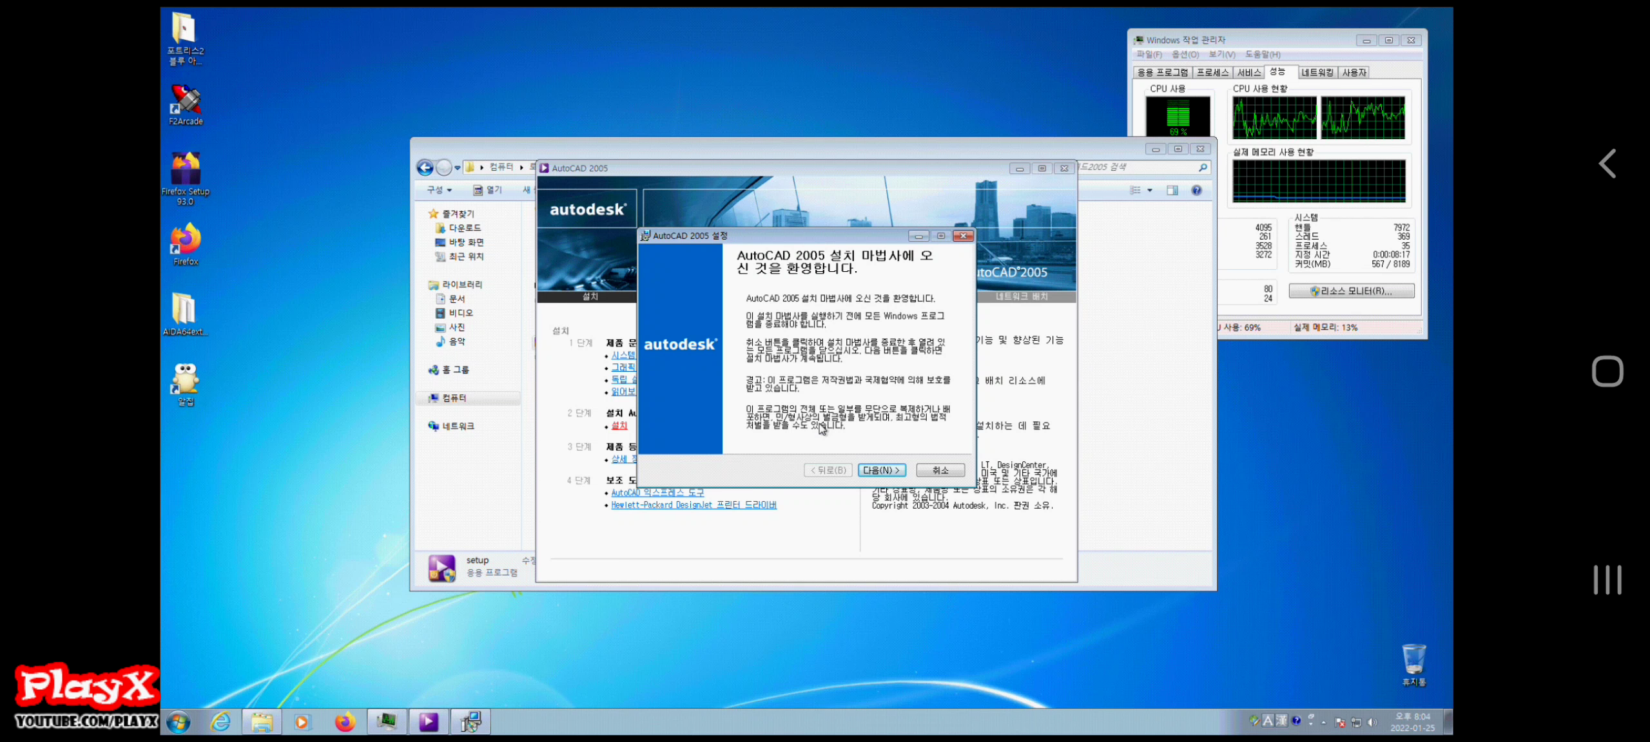Open the Options (옵션) menu in Task Manager
1650x742 pixels.
(1185, 55)
